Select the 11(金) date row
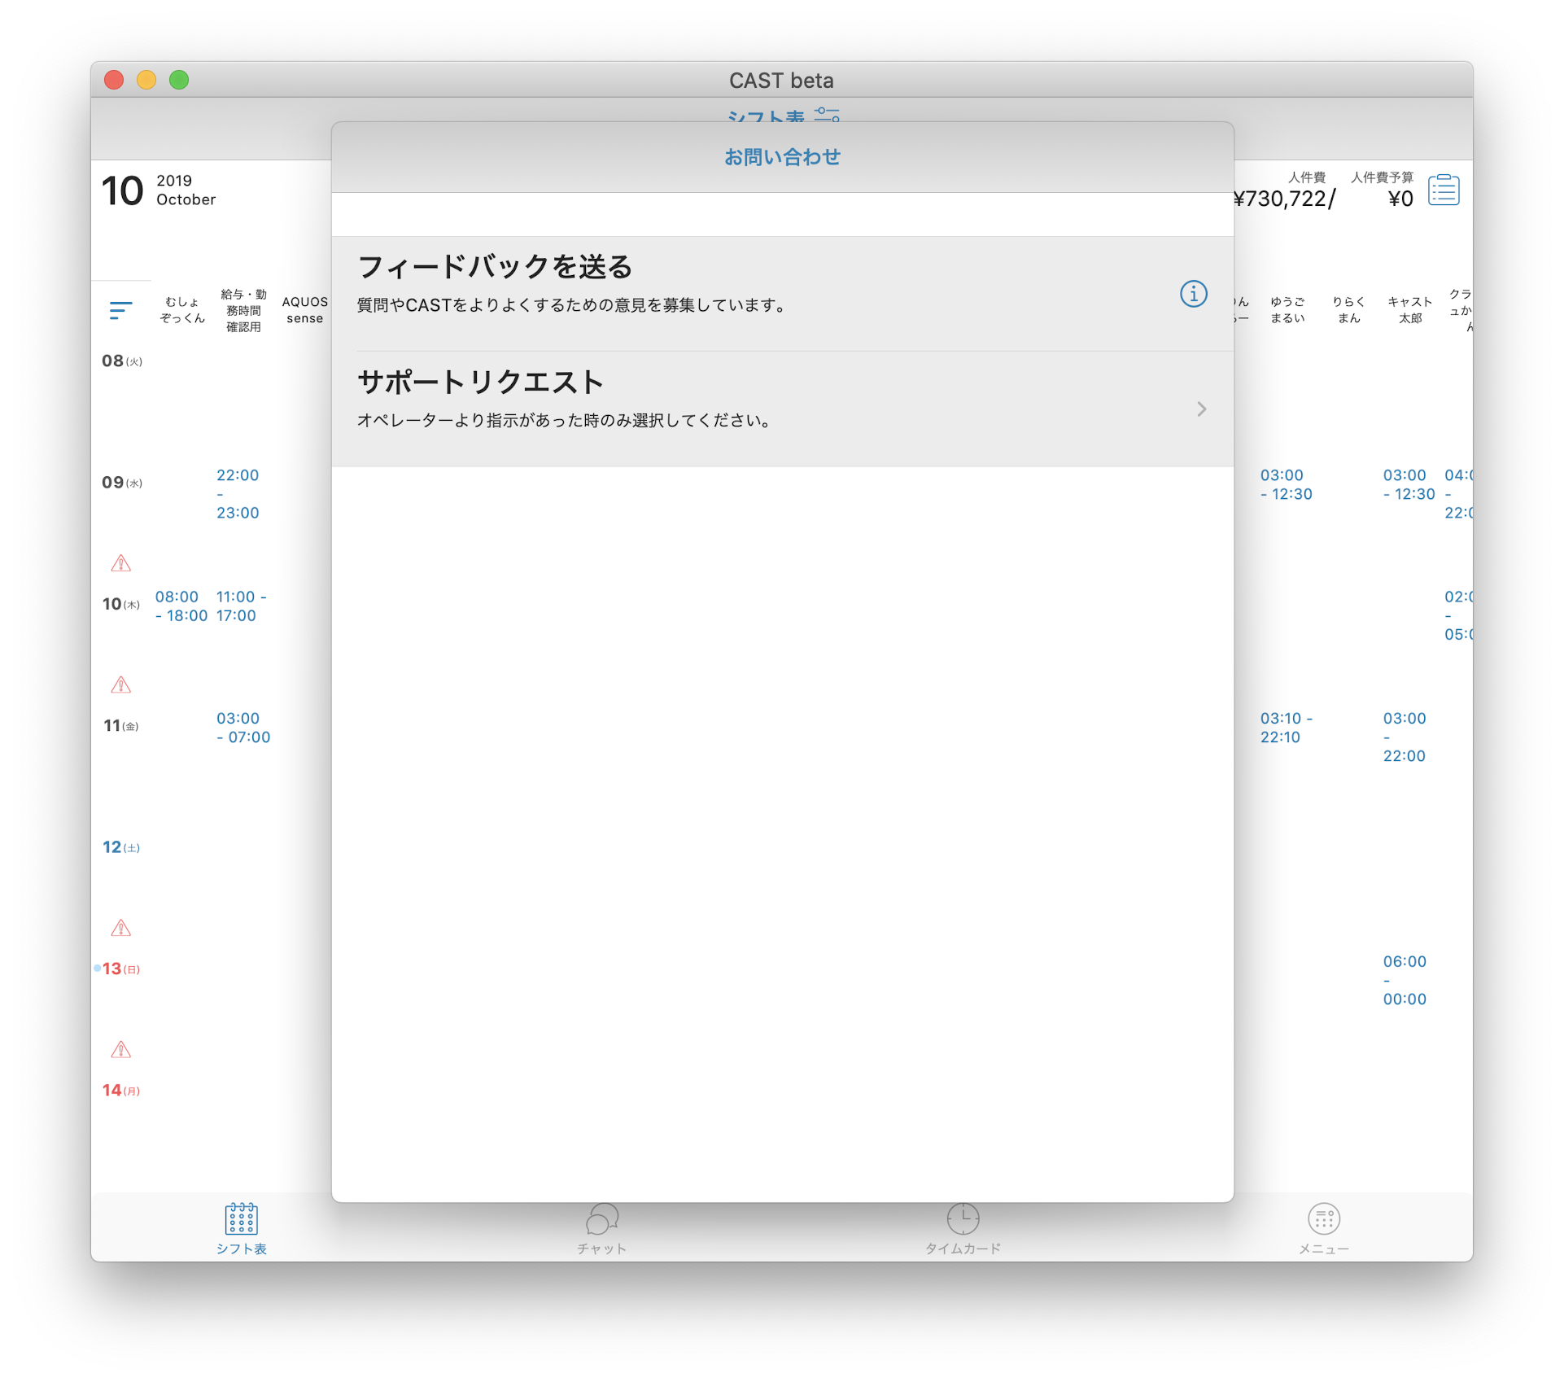 tap(121, 725)
